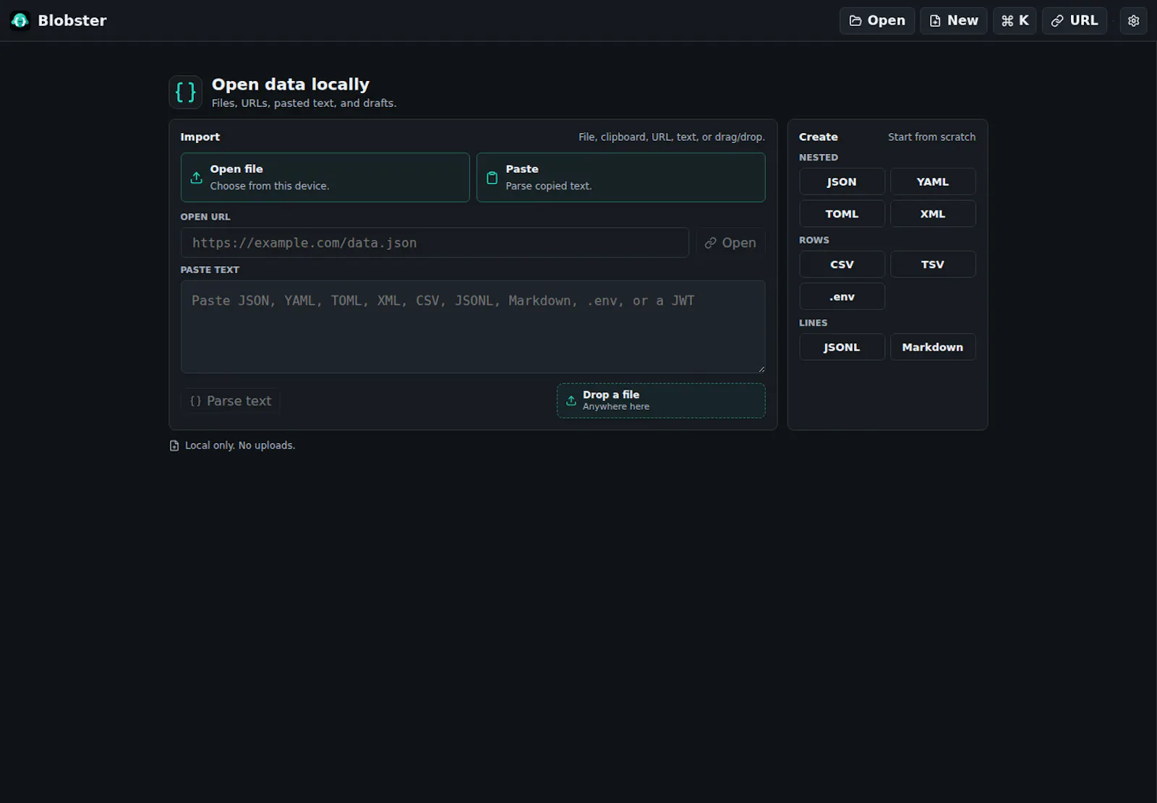
Task: Click the Create panel heading
Action: coord(819,137)
